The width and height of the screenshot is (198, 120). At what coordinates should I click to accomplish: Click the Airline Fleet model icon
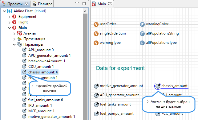point(10,11)
